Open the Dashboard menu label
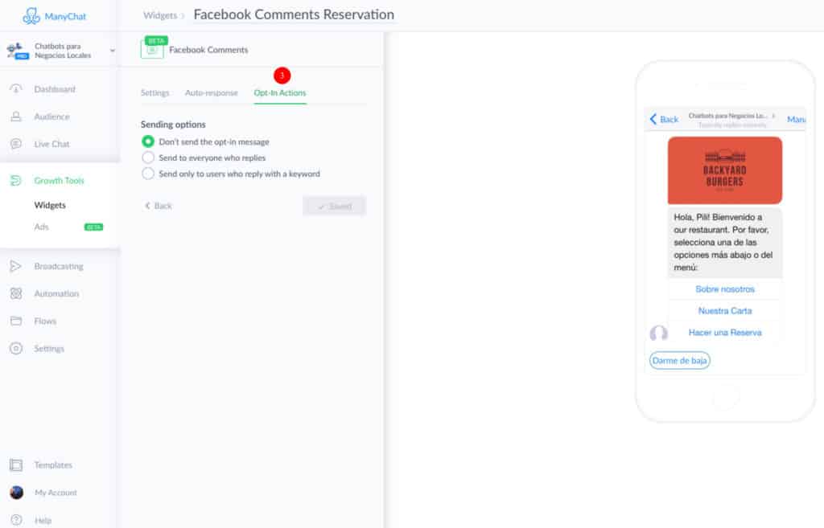The image size is (824, 528). [55, 89]
